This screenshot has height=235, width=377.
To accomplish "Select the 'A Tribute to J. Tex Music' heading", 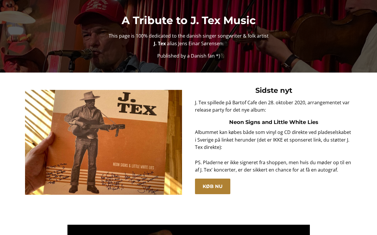I will [x=188, y=20].
